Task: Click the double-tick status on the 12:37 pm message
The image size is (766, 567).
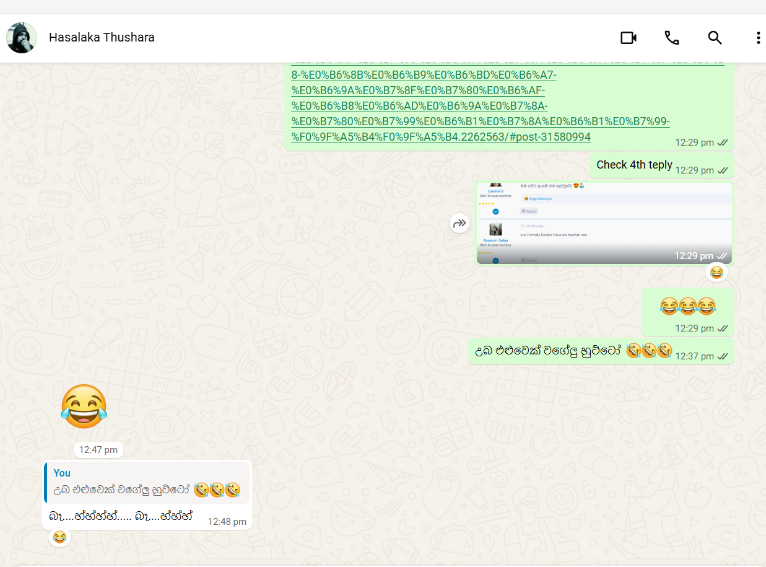Action: pos(723,356)
